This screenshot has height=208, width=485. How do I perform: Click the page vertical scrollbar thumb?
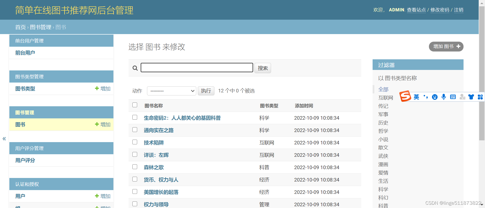coord(482,73)
